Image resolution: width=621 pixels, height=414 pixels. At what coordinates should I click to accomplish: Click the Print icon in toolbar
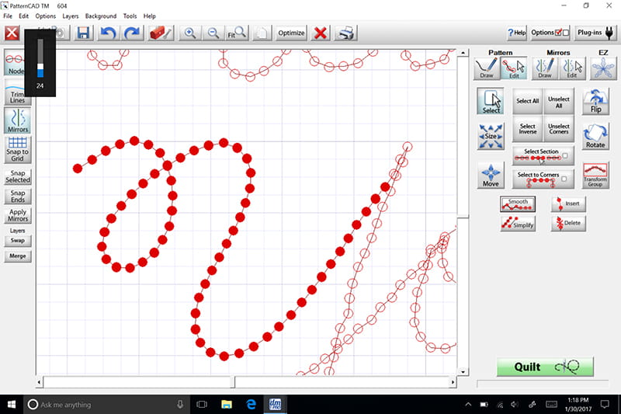point(347,33)
